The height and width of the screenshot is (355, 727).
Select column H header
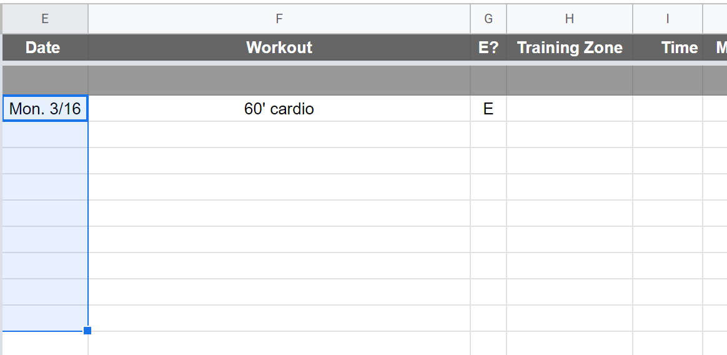point(570,19)
